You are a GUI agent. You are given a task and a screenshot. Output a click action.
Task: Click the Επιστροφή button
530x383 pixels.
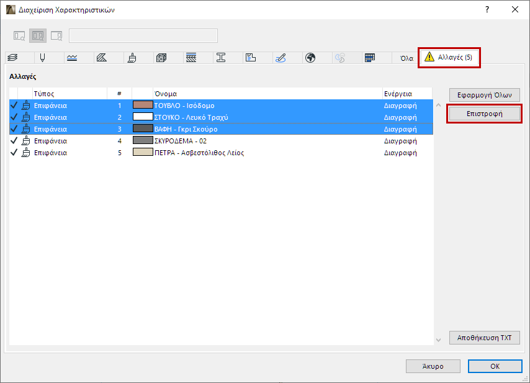(484, 114)
